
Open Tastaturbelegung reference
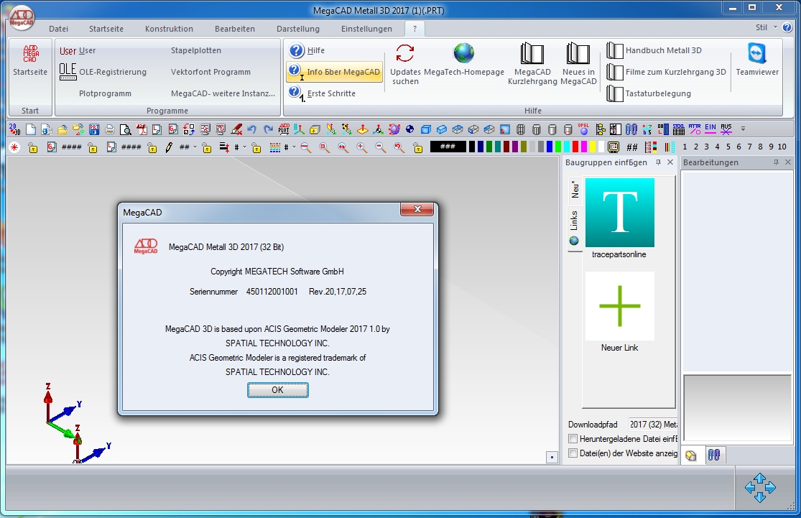coord(649,93)
